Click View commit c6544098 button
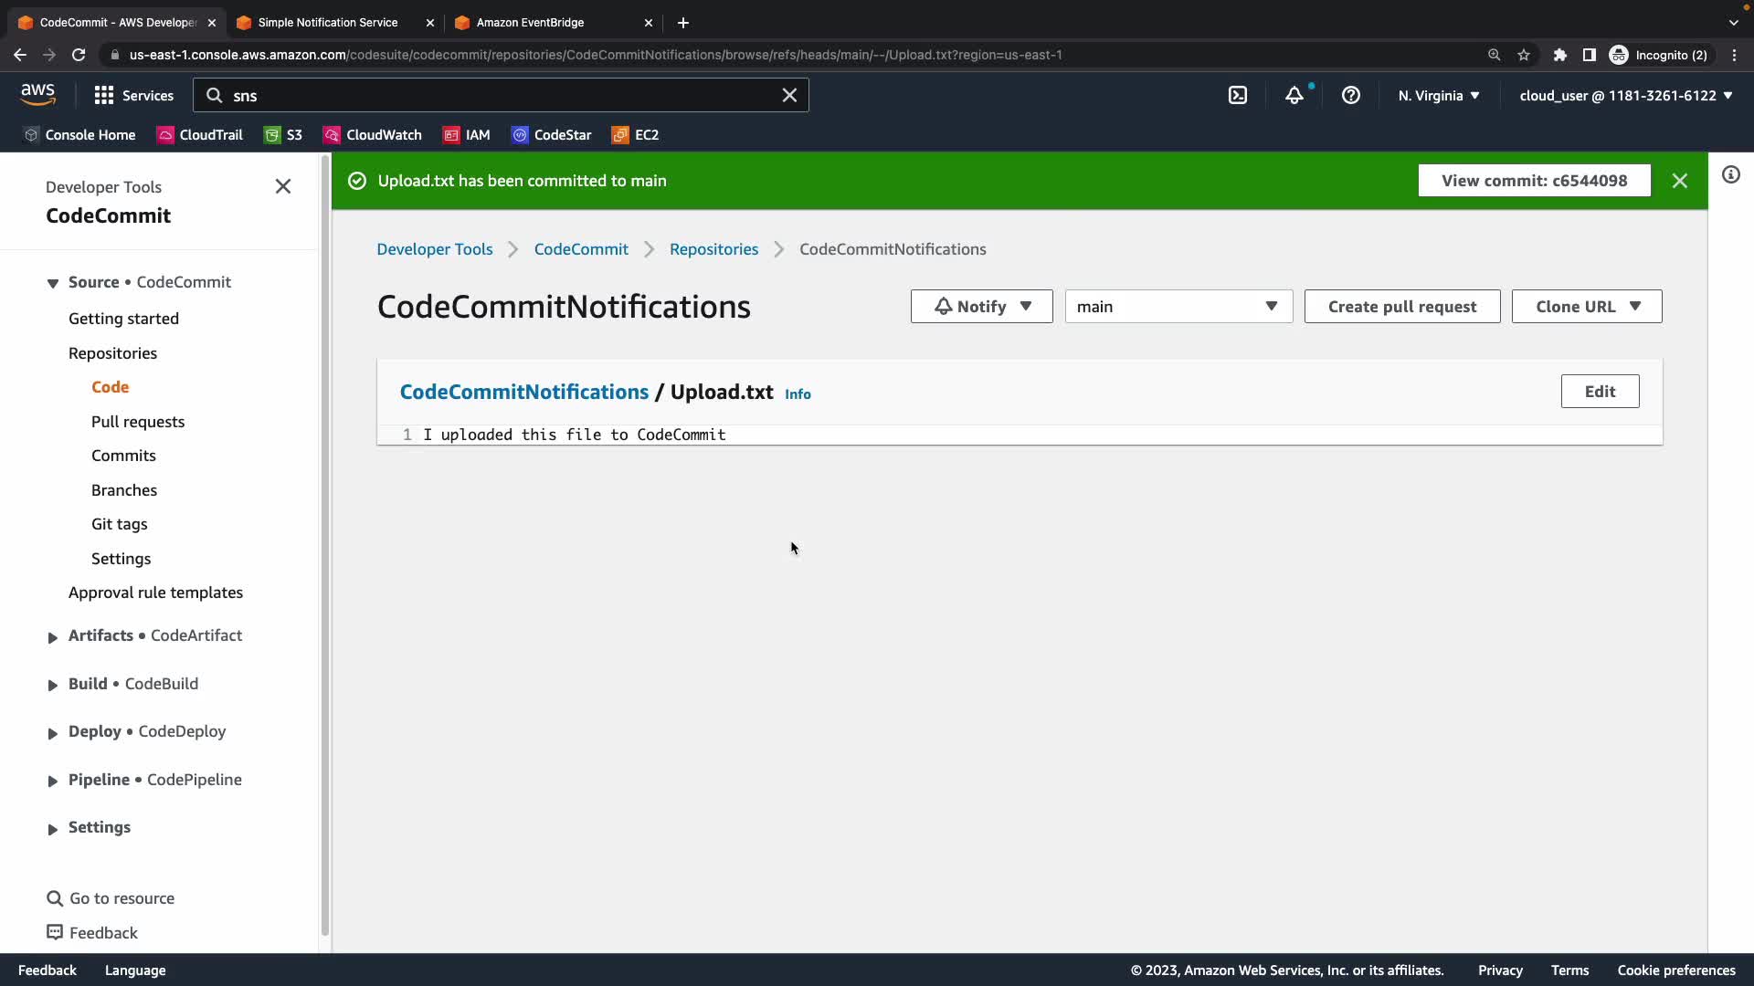The width and height of the screenshot is (1754, 986). tap(1533, 181)
